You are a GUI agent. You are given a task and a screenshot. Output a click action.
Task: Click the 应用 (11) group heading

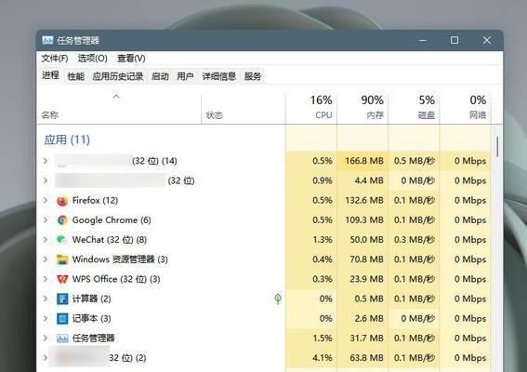[x=67, y=139]
